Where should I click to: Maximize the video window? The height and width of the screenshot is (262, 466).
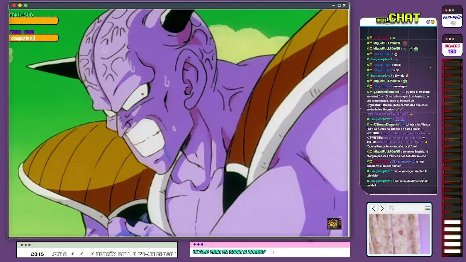339,5
